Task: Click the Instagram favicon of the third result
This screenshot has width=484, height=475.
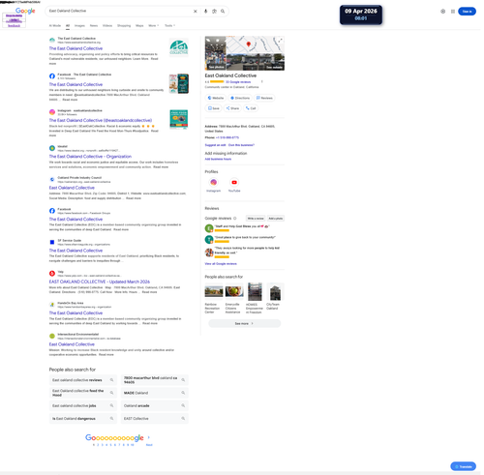Action: click(52, 112)
